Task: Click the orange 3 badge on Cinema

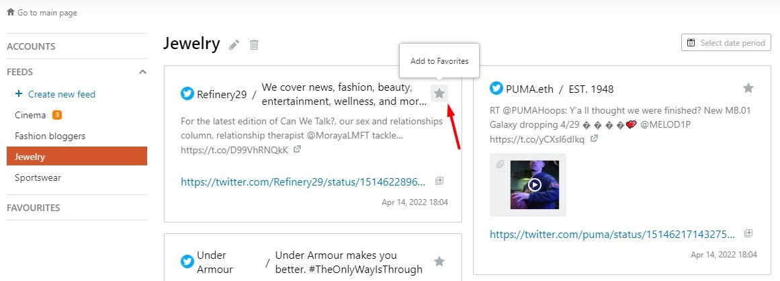Action: [57, 116]
